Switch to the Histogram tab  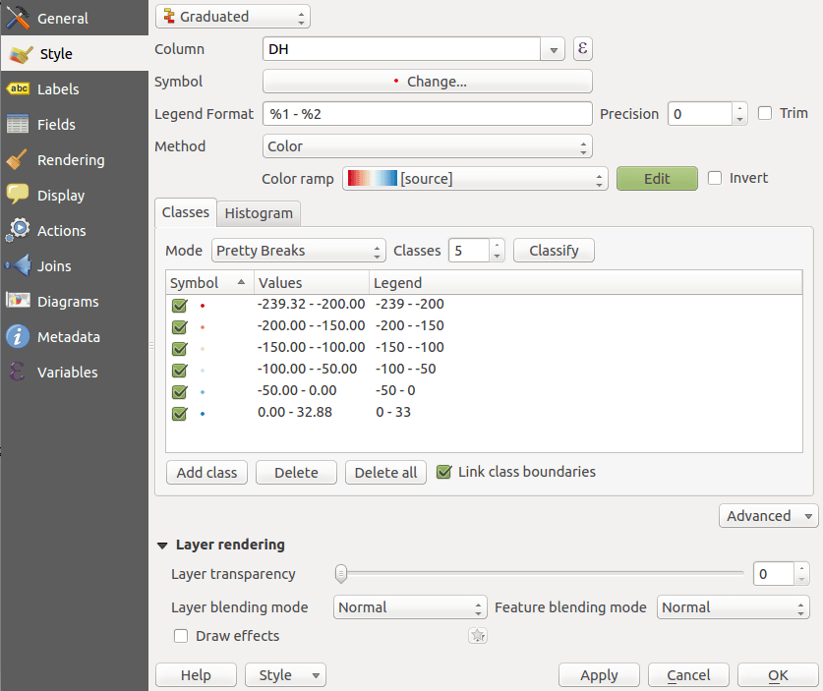coord(258,213)
